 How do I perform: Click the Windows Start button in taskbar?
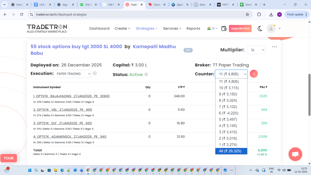(30, 170)
